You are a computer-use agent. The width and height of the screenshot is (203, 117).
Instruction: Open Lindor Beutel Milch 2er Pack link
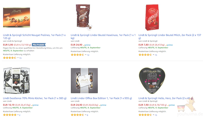(170, 37)
